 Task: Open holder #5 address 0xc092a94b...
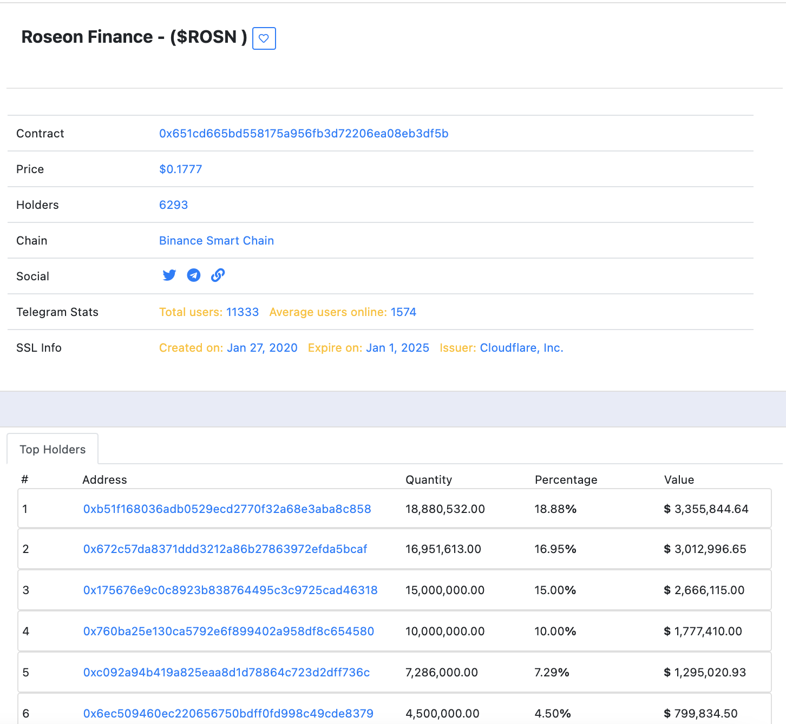coord(226,673)
